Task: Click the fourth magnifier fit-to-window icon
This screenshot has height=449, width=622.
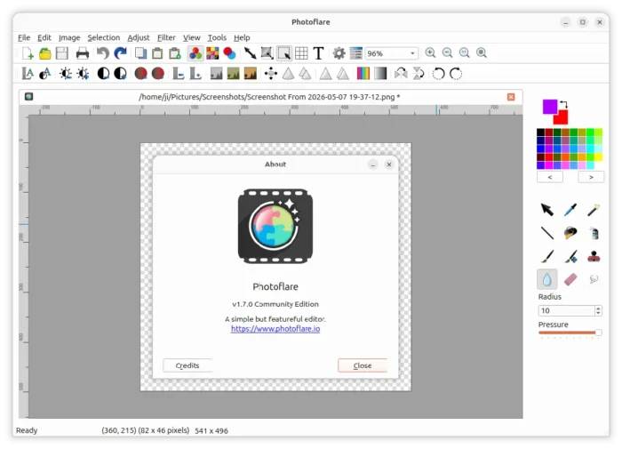Action: pyautogui.click(x=482, y=52)
